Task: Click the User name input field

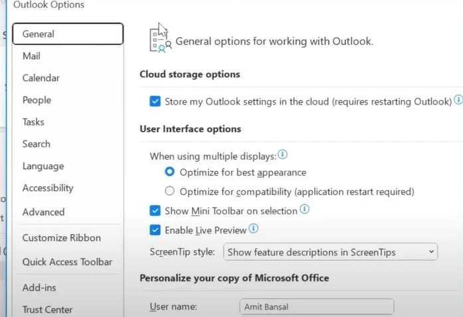Action: click(317, 306)
